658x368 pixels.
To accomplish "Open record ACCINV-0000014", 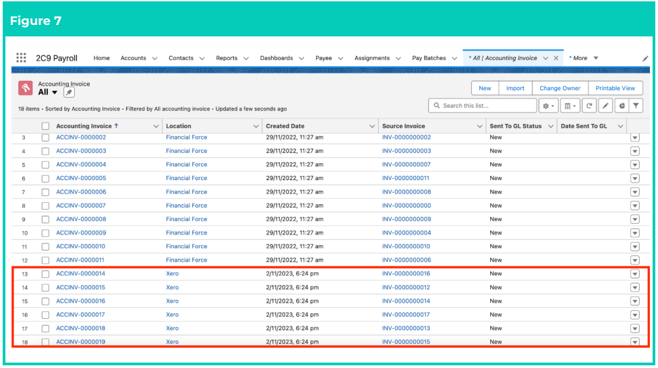I will [81, 274].
